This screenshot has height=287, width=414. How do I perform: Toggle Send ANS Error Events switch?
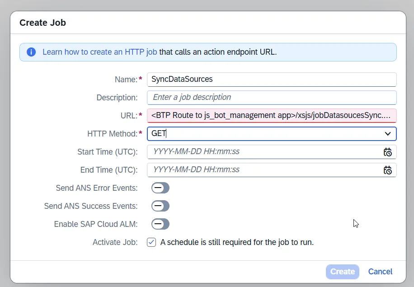[x=160, y=188]
